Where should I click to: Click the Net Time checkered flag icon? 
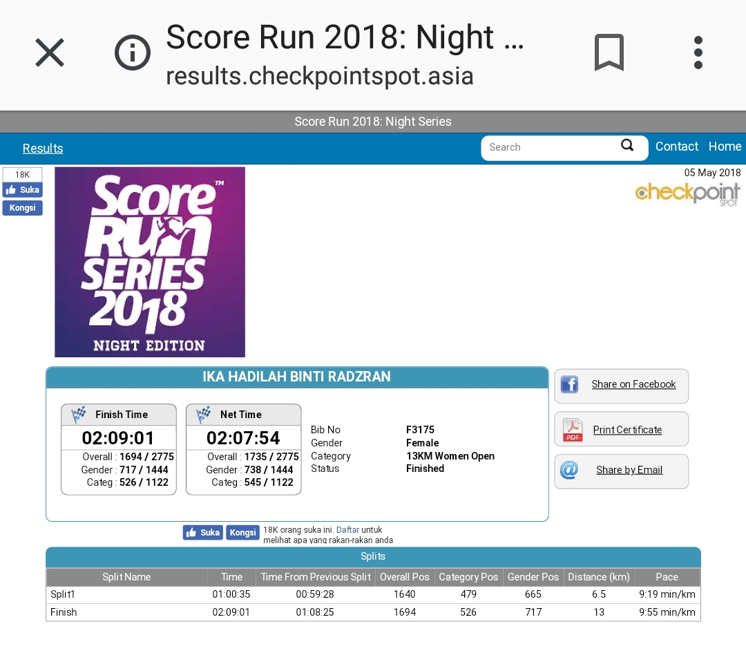[x=204, y=414]
